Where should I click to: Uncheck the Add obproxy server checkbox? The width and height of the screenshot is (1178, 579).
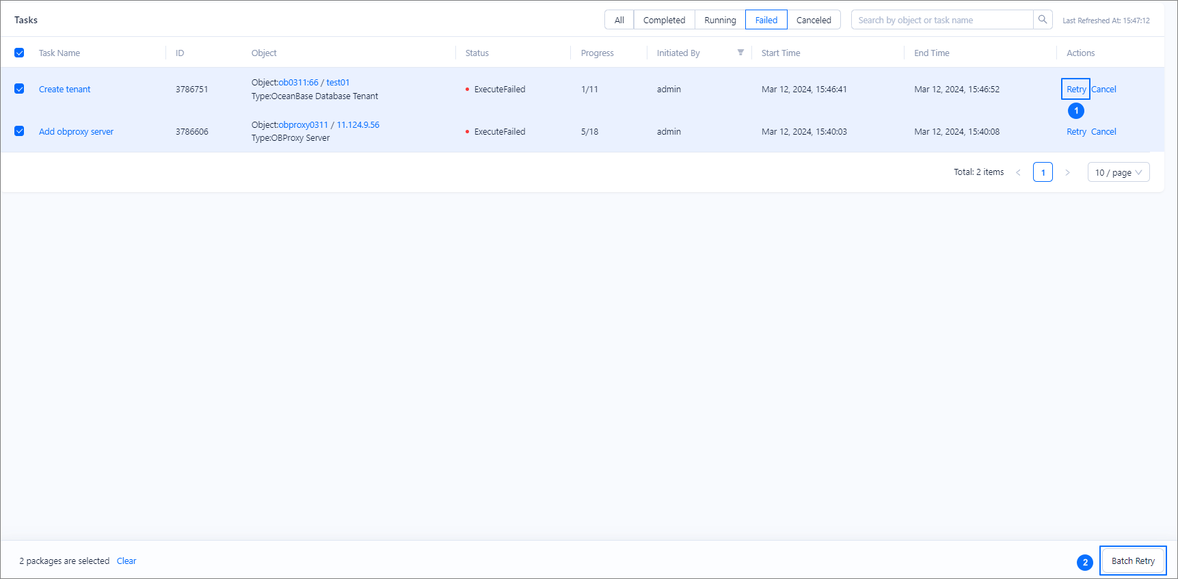coord(19,131)
